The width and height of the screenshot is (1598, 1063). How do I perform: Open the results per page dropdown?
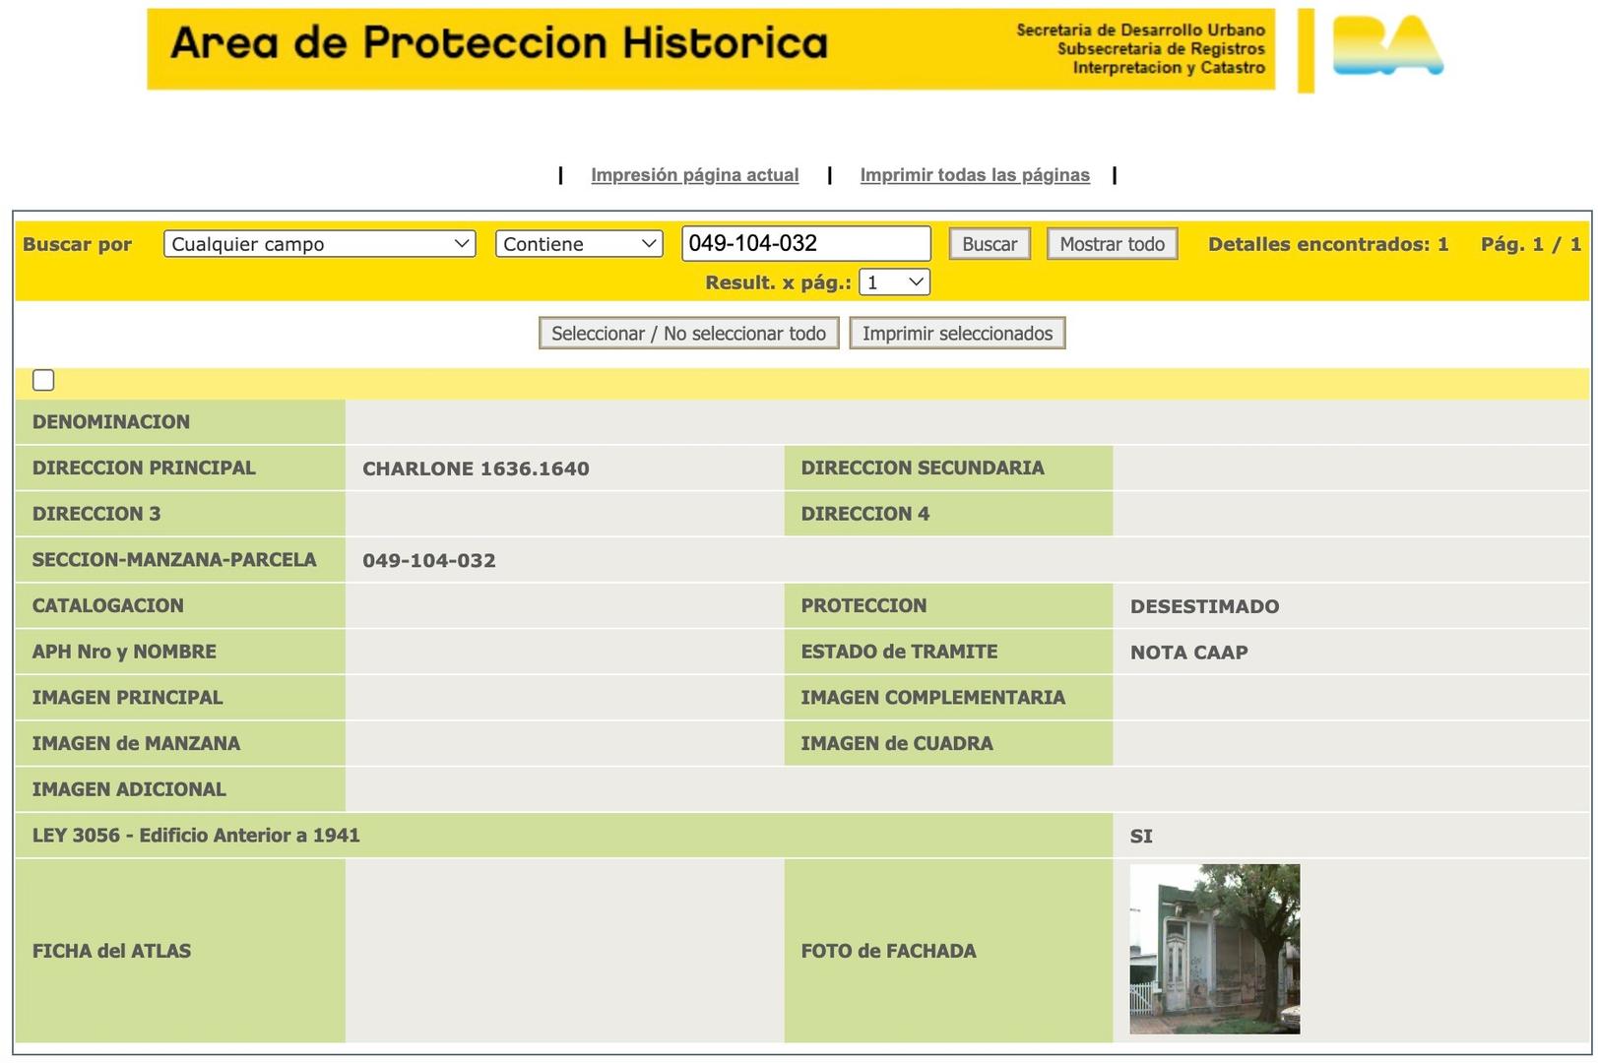coord(895,282)
